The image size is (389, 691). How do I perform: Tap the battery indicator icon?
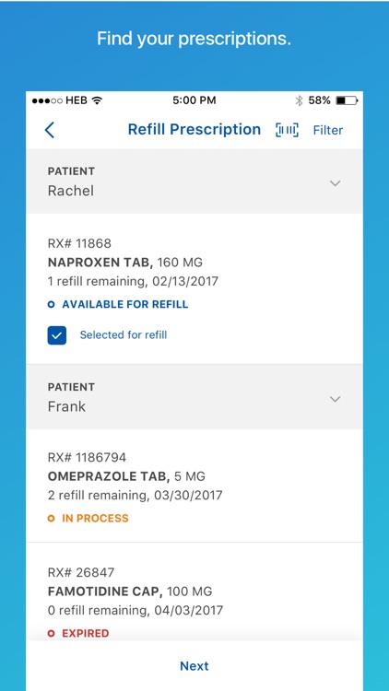(x=347, y=101)
